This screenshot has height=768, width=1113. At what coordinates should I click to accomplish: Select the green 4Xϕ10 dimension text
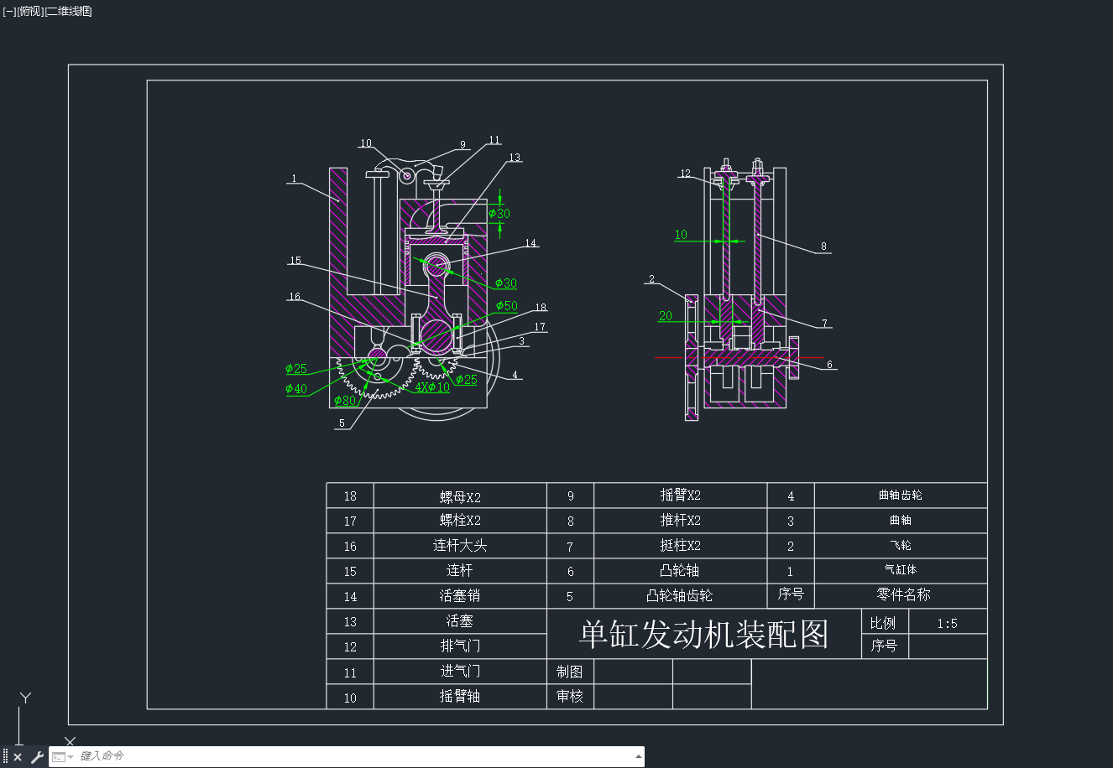pos(432,387)
